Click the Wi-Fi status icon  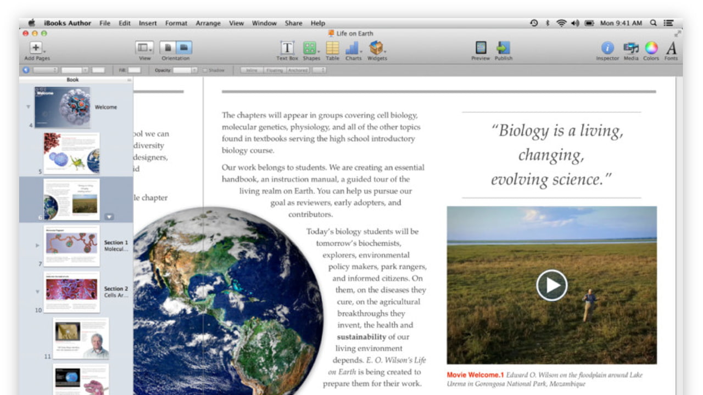[561, 23]
